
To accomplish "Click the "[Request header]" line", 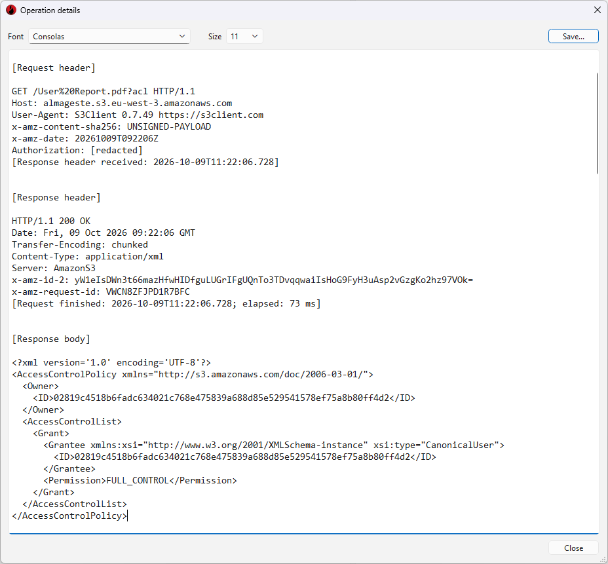I will 54,68.
